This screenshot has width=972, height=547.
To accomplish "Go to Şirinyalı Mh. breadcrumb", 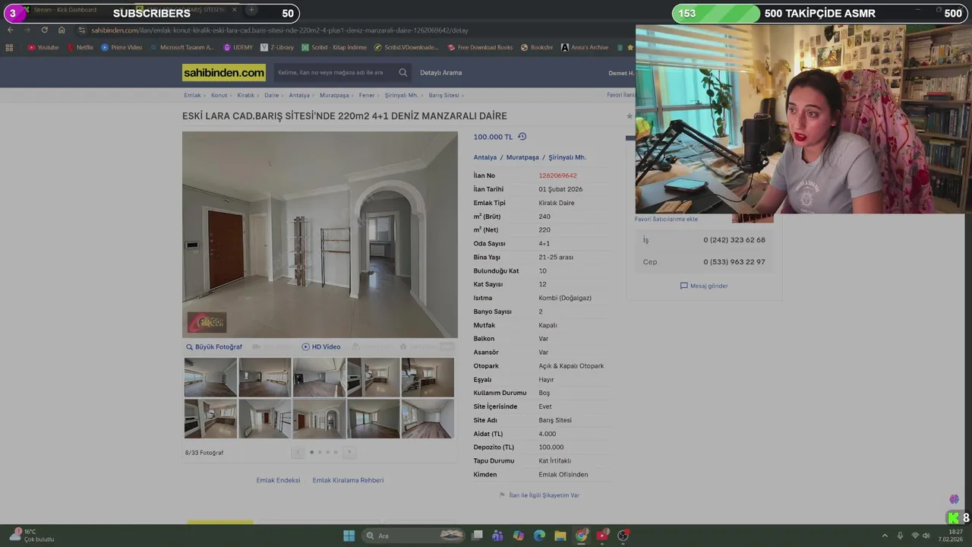I will click(x=402, y=96).
